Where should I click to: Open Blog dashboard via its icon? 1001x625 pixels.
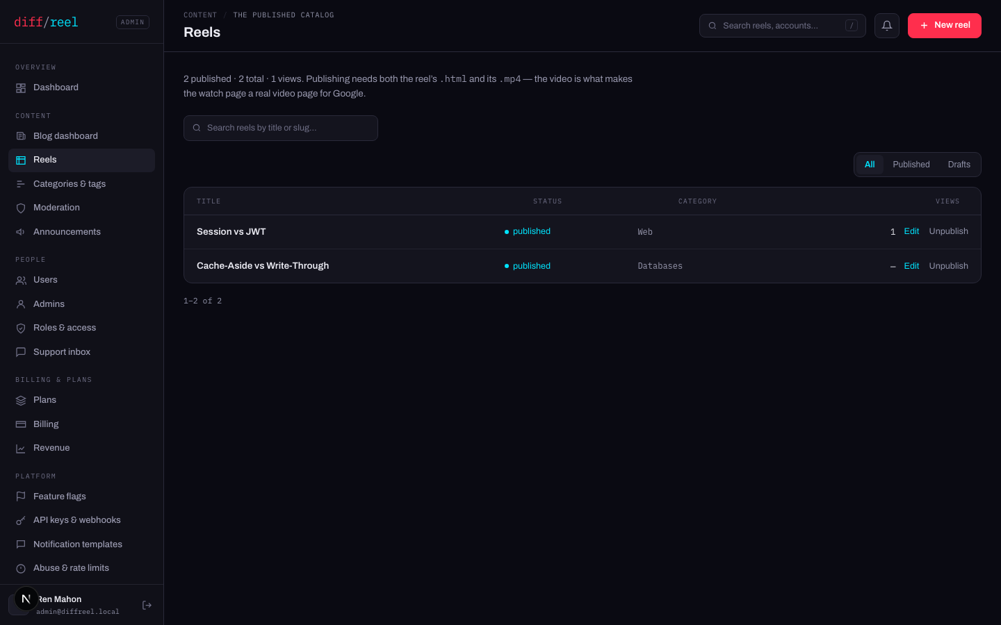21,136
